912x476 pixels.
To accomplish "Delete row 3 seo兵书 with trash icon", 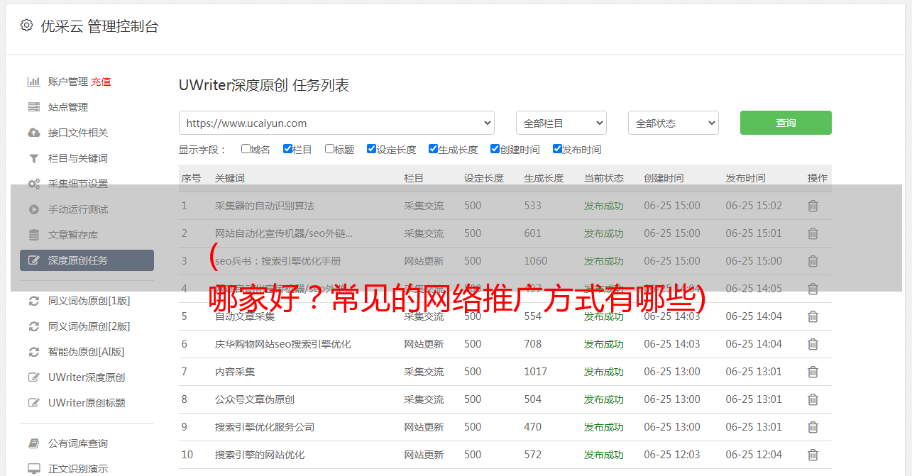I will [813, 261].
